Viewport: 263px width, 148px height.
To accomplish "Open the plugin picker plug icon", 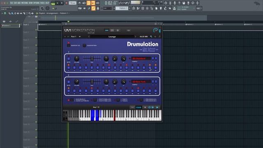I will (x=161, y=8).
